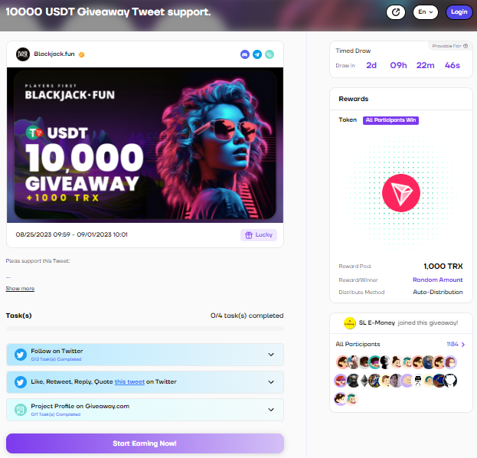Click the 2d countdown value
Image resolution: width=477 pixels, height=458 pixels.
coord(371,65)
